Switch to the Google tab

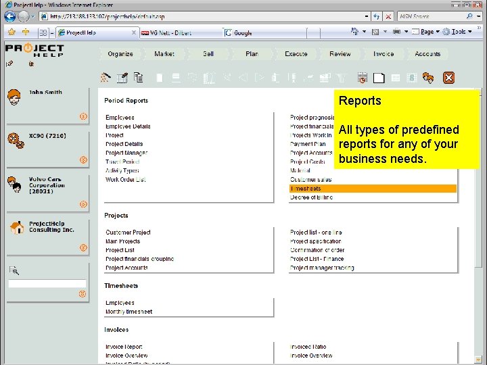(x=264, y=33)
